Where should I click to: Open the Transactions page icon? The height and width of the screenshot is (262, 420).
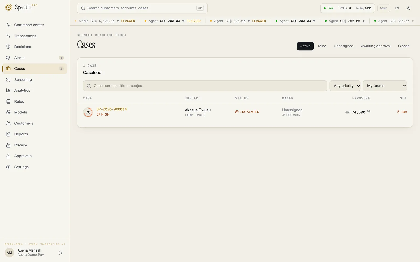tap(8, 36)
